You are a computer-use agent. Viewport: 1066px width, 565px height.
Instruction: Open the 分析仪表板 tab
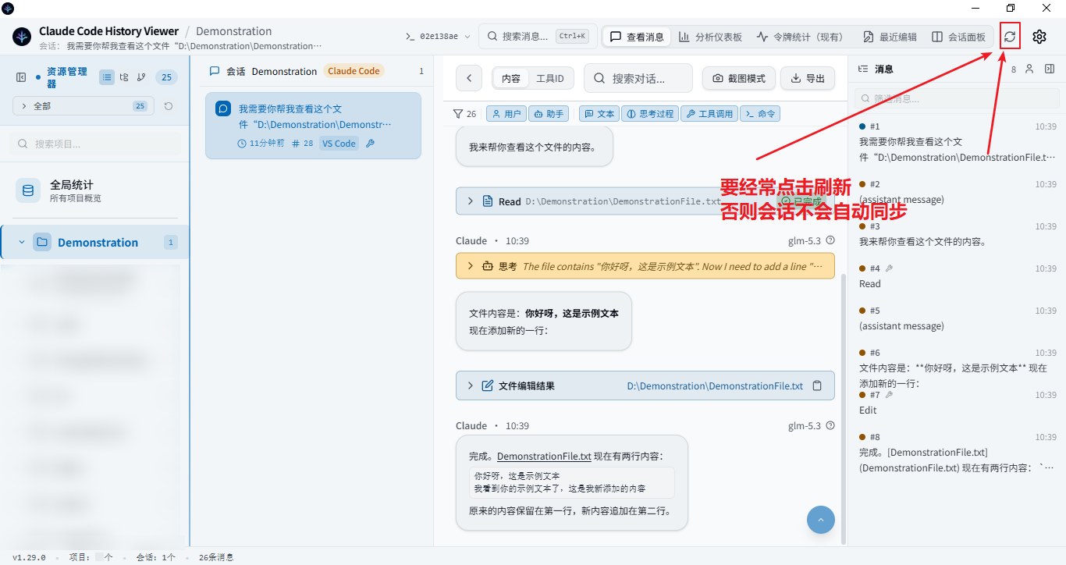710,37
